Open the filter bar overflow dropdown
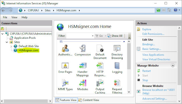182x104 pixels. coord(129,38)
